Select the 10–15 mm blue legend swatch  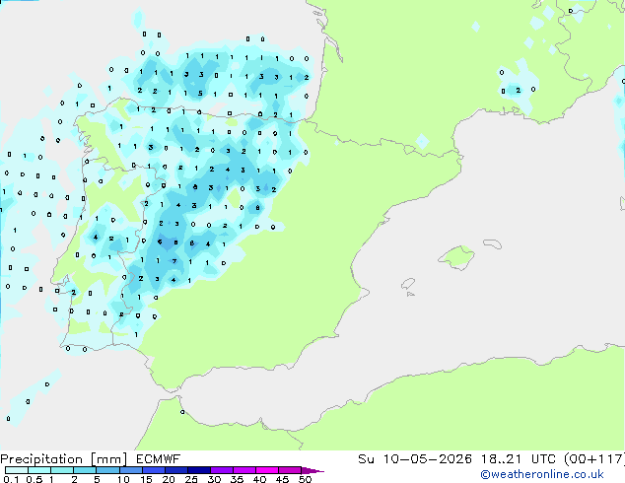click(130, 470)
